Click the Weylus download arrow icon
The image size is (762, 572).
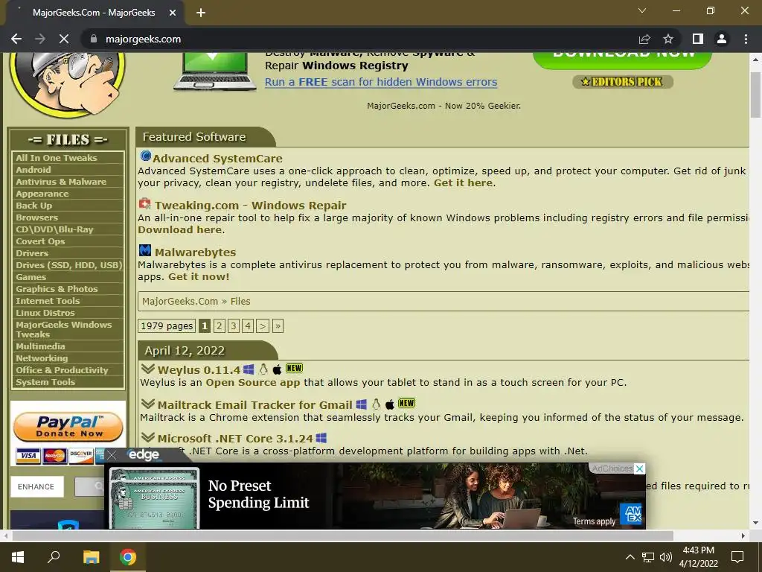[148, 369]
